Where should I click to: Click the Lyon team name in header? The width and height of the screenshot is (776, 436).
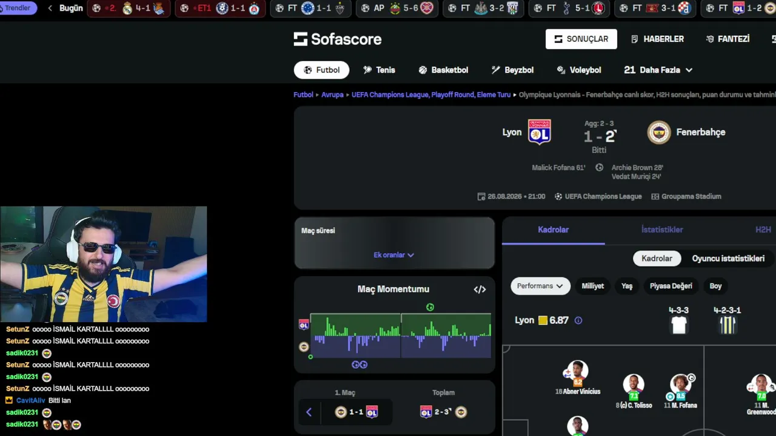click(512, 132)
